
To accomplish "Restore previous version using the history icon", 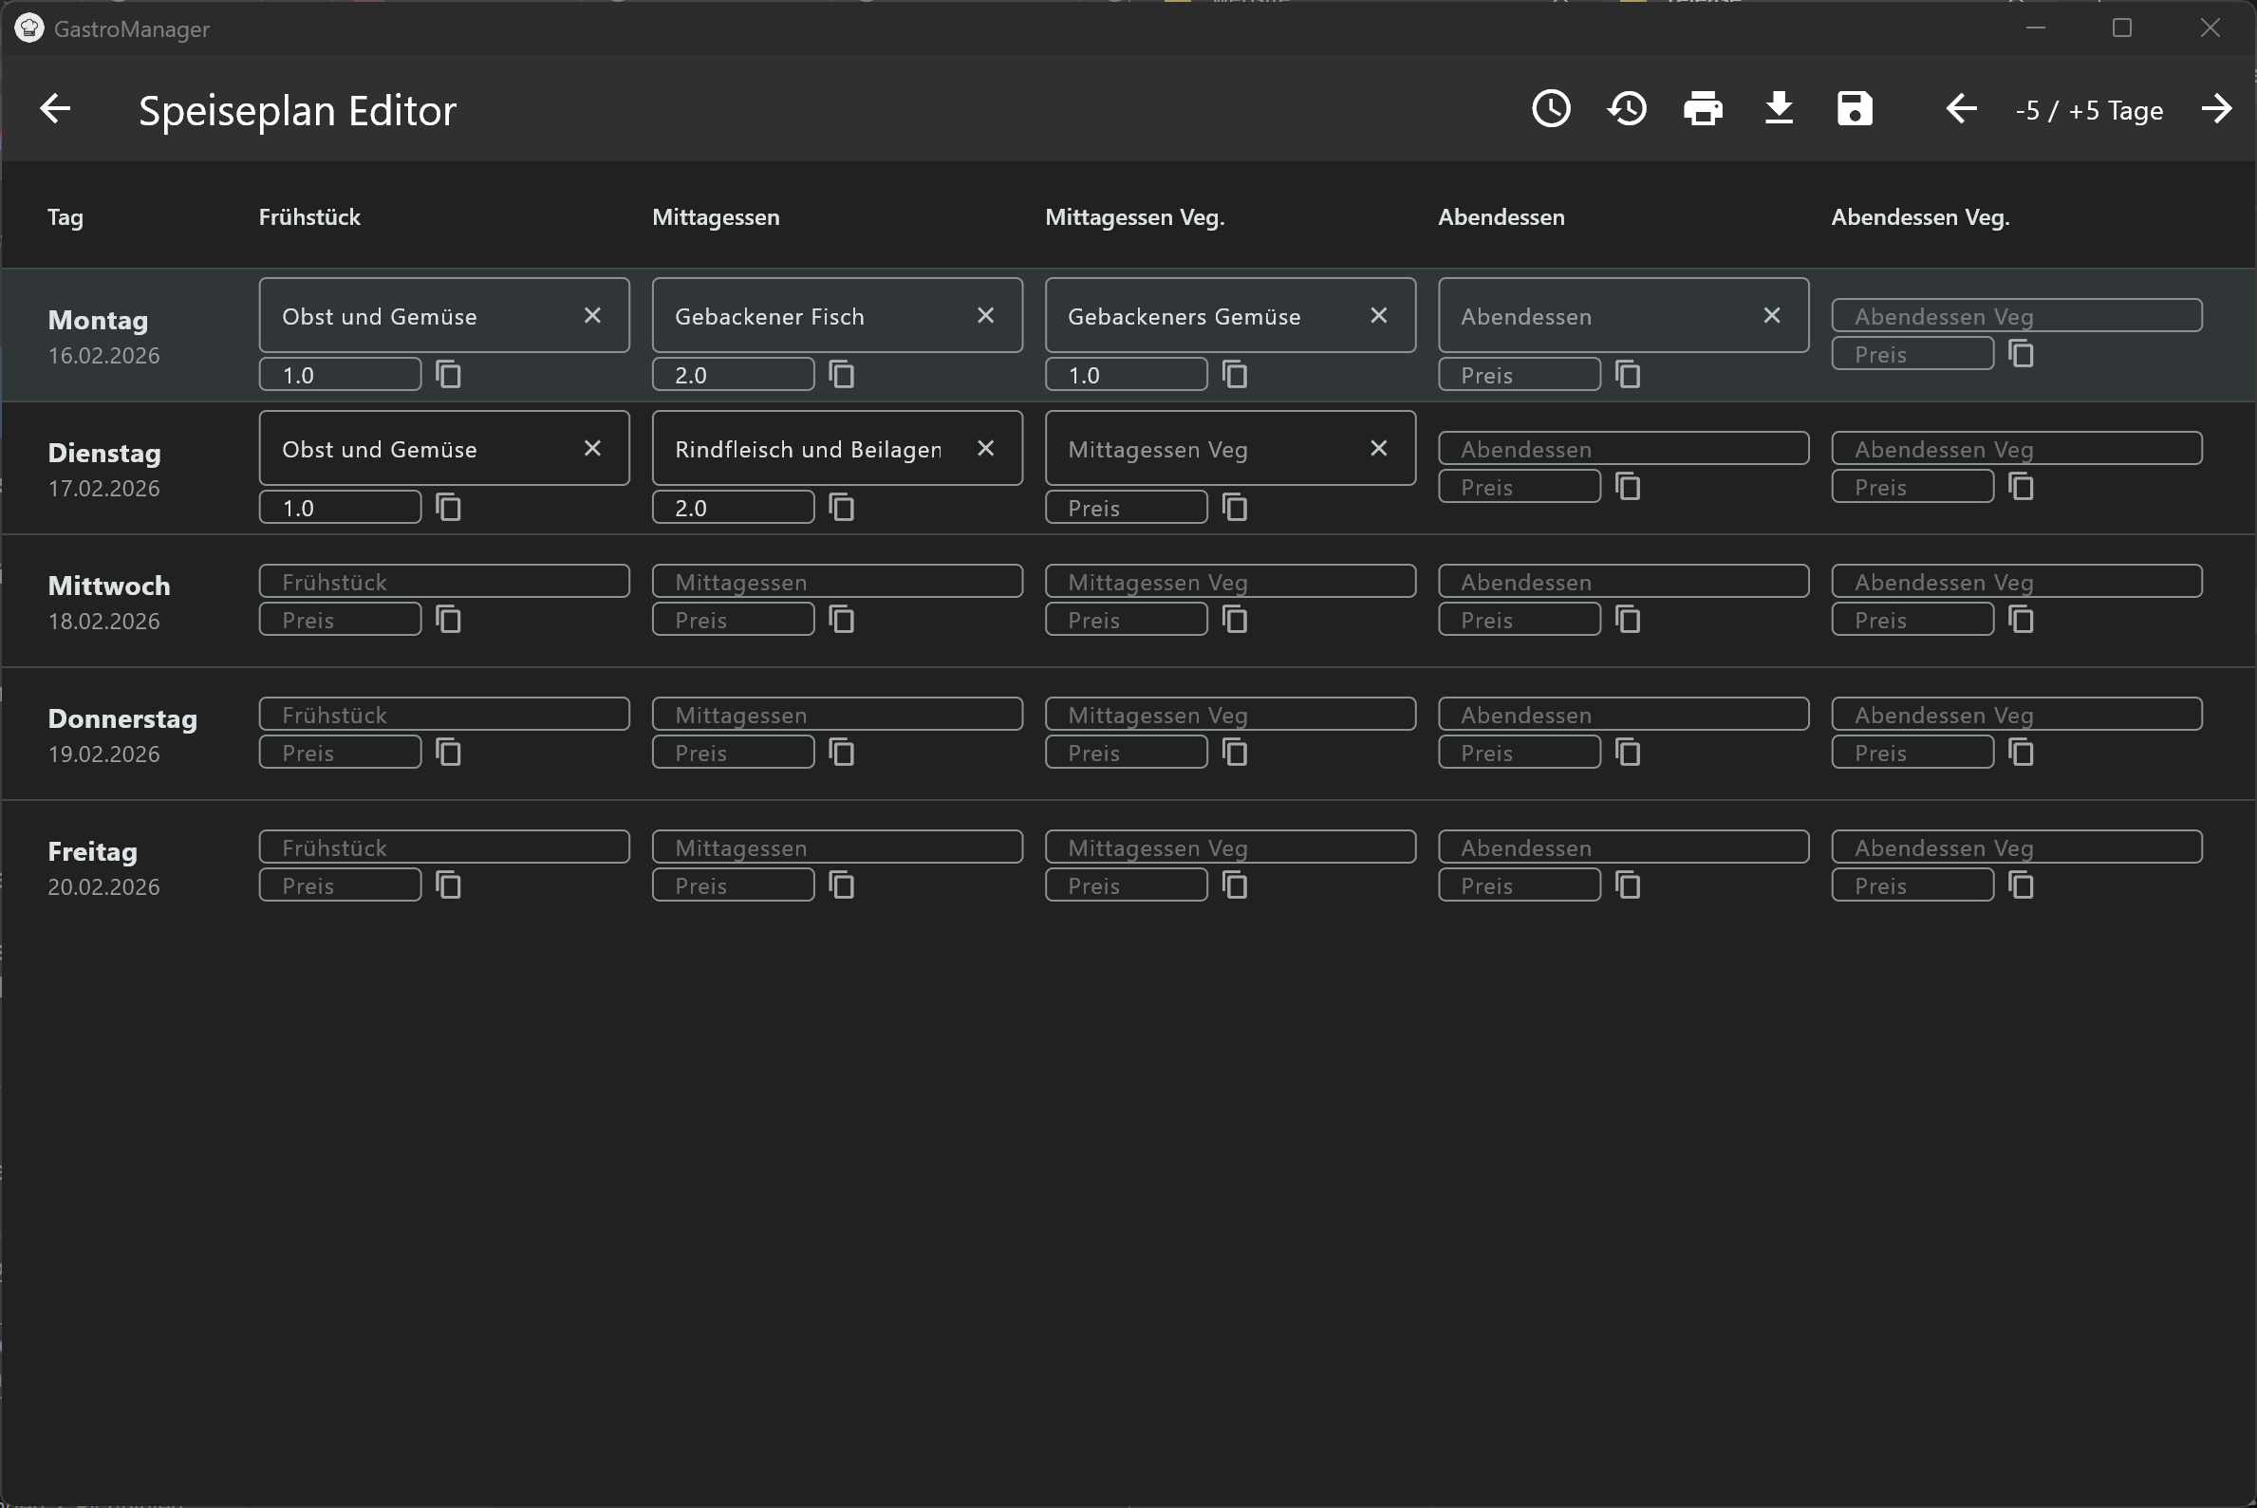I will (x=1626, y=109).
